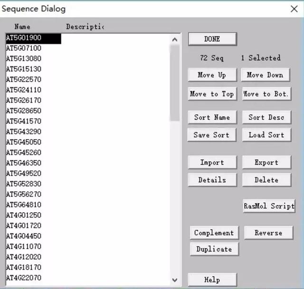This screenshot has width=304, height=289.
Task: Close the Sequence Dialog window
Action: click(x=294, y=9)
